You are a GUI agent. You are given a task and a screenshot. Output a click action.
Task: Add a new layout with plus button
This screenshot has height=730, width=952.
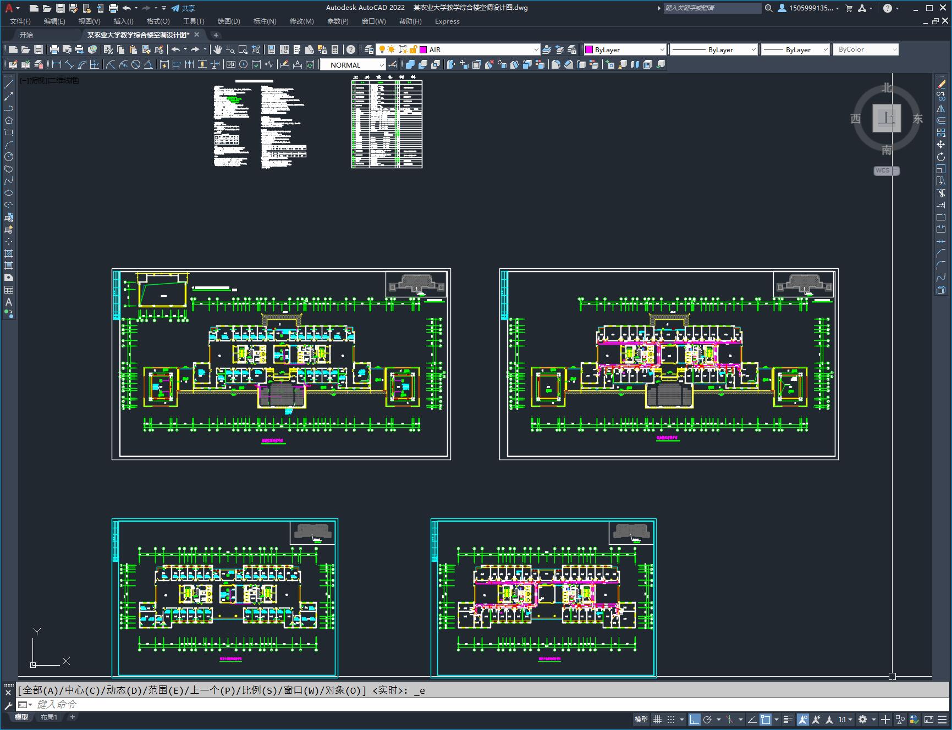tap(72, 717)
